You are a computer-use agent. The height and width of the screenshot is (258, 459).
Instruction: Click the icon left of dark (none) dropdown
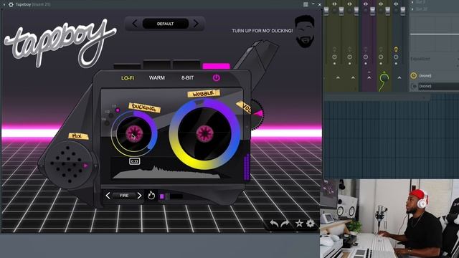(414, 86)
